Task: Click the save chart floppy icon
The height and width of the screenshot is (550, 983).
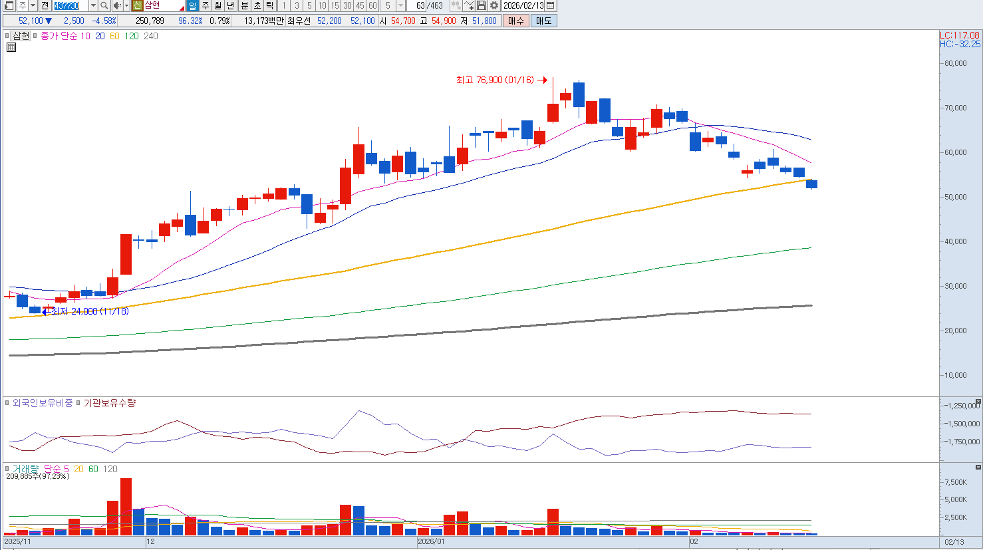Action: [x=482, y=6]
